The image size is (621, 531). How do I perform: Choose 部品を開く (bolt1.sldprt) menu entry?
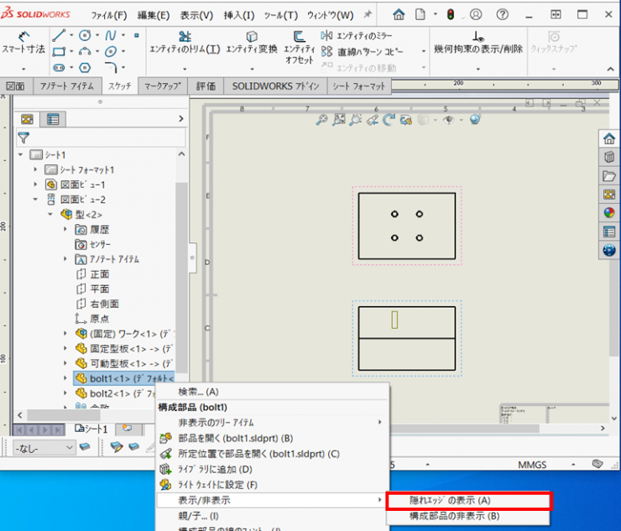click(273, 439)
